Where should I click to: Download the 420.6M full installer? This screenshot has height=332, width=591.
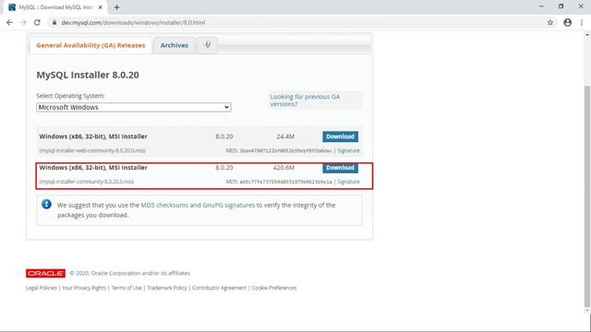pyautogui.click(x=340, y=168)
